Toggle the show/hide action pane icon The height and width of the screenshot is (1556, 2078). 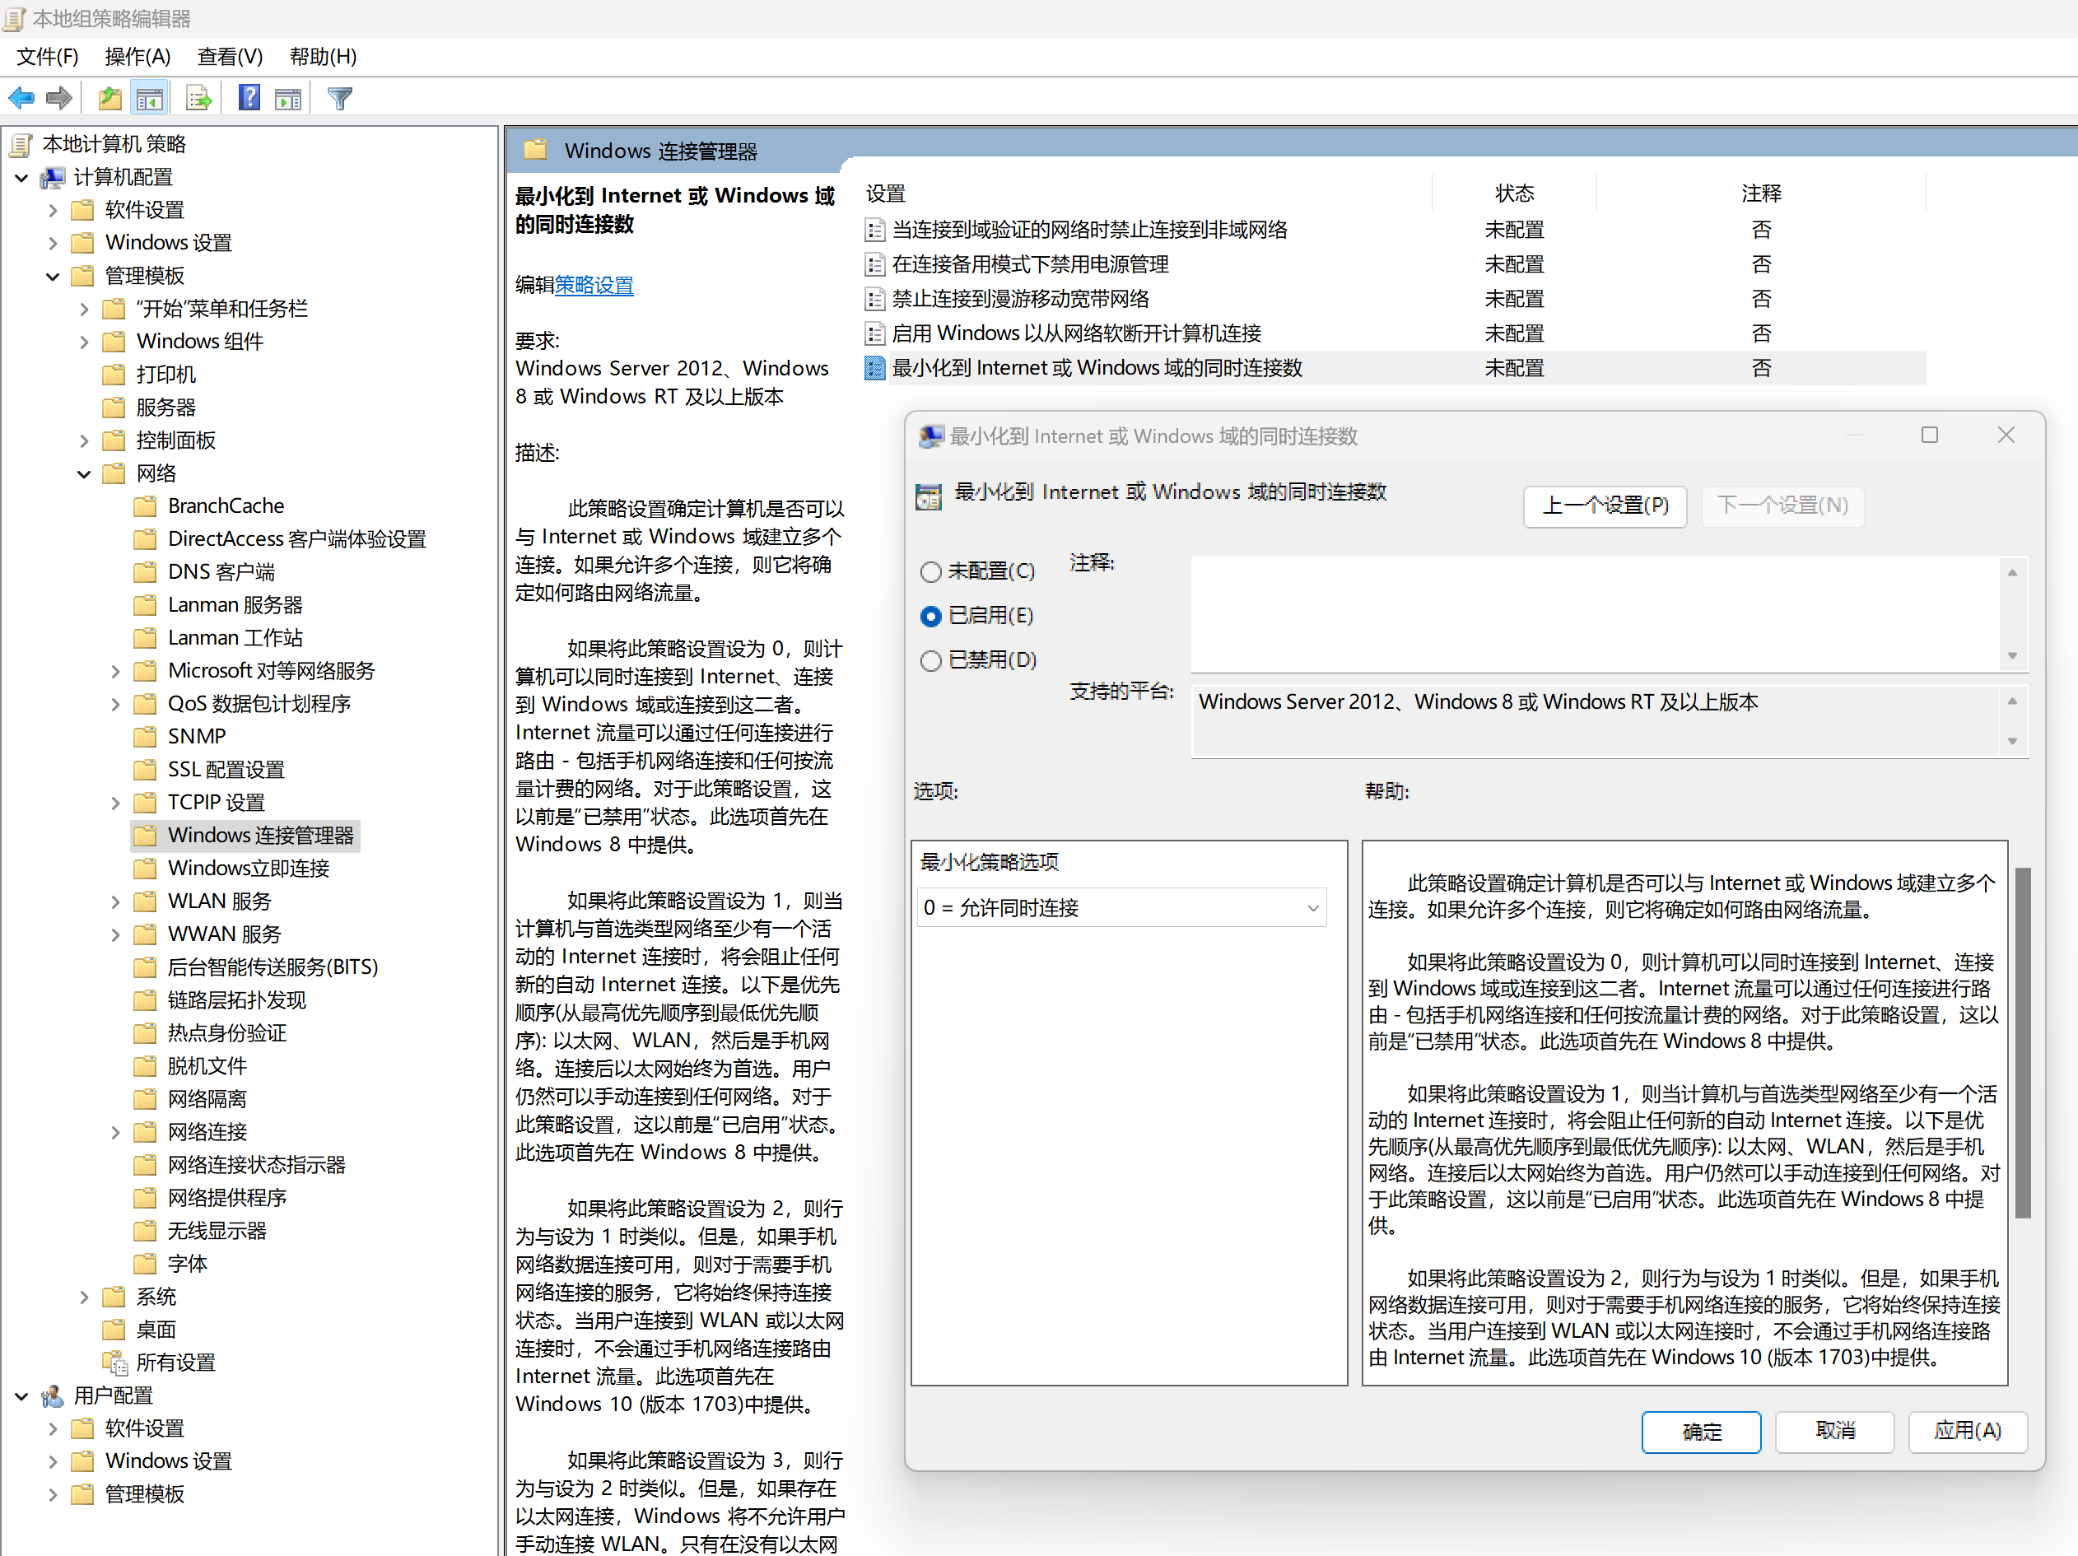pos(287,98)
